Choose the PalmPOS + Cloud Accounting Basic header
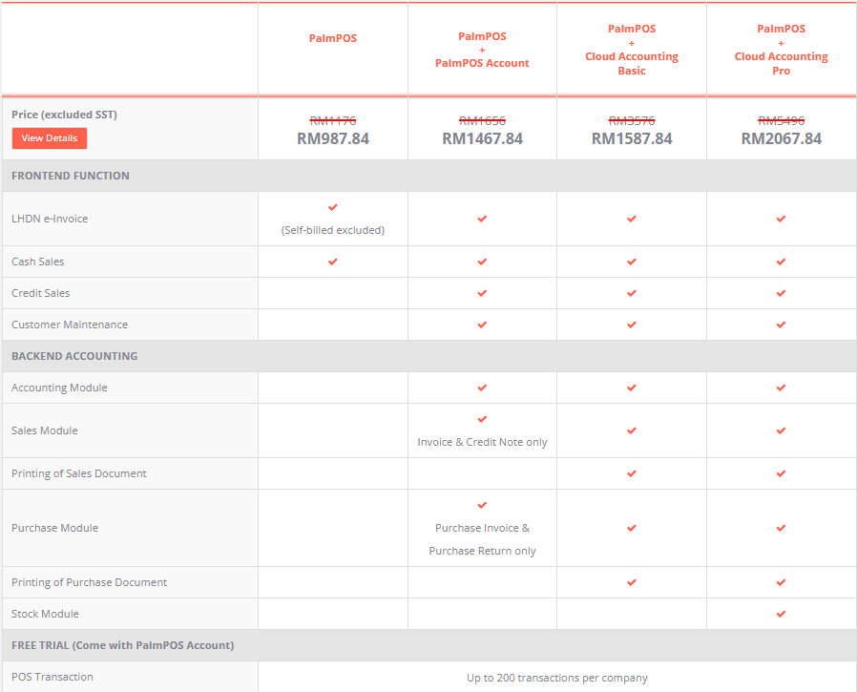The image size is (857, 692). click(x=632, y=50)
